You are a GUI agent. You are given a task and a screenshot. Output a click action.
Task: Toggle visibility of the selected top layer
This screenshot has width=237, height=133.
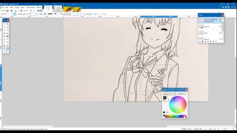(x=220, y=20)
